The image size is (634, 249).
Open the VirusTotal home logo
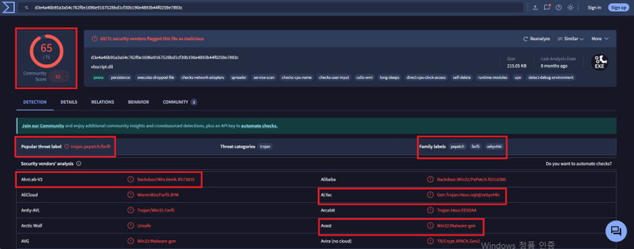(9, 7)
